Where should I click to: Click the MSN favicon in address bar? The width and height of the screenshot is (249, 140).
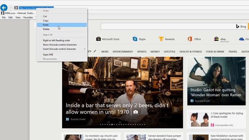[x=16, y=8]
